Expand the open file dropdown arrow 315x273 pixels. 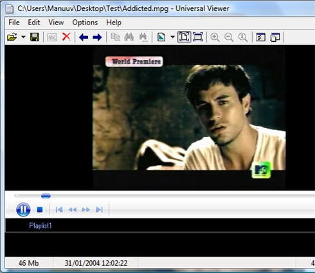click(x=23, y=37)
